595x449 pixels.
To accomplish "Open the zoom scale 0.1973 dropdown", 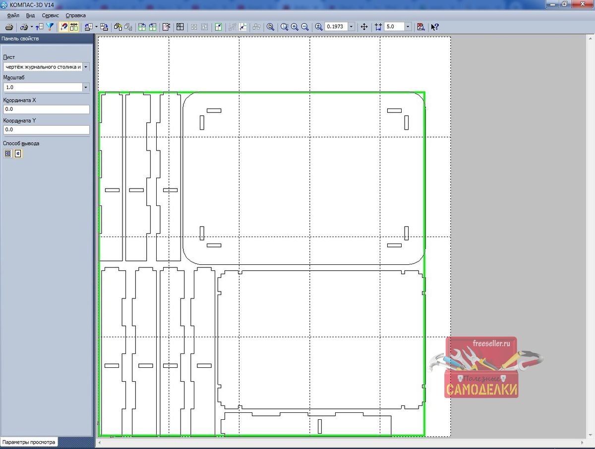I will pyautogui.click(x=351, y=27).
